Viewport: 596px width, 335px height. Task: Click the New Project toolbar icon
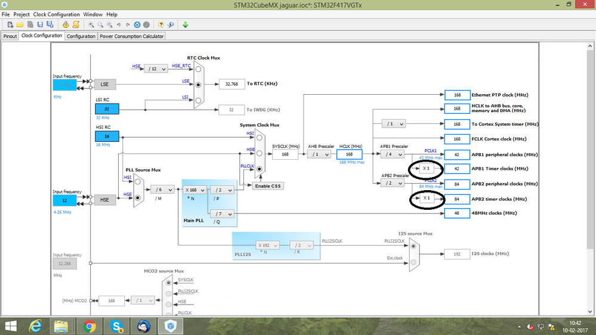pyautogui.click(x=10, y=24)
